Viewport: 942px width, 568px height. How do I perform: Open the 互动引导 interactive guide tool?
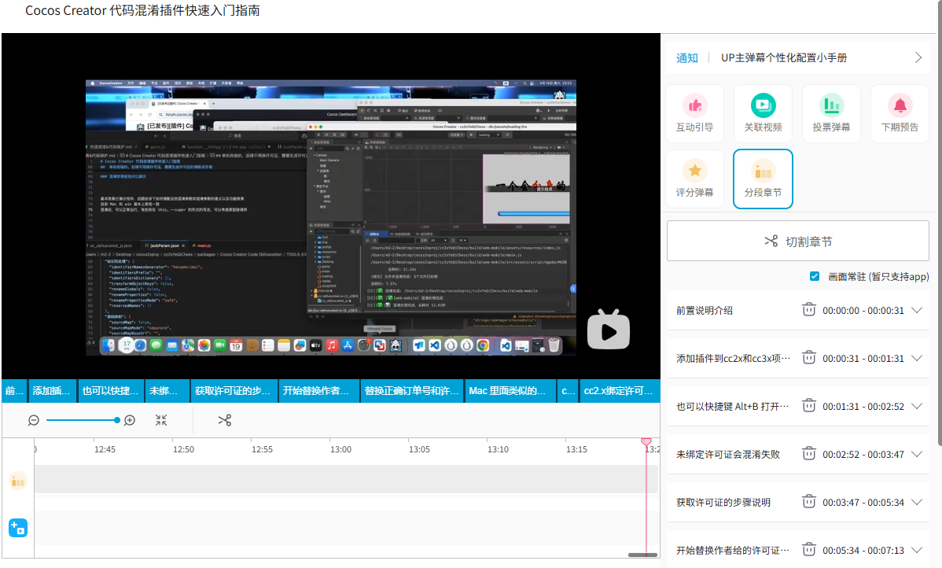pos(694,113)
